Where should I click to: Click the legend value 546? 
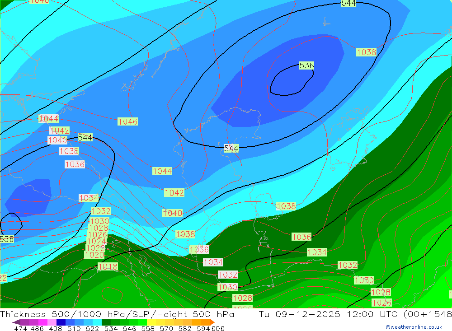pos(129,328)
